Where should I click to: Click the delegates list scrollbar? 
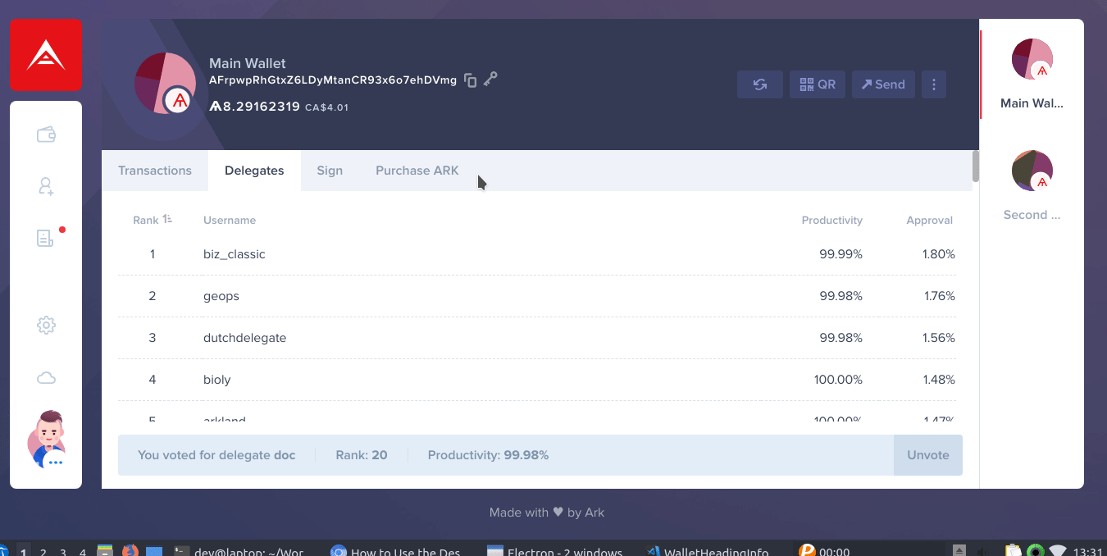[x=976, y=166]
